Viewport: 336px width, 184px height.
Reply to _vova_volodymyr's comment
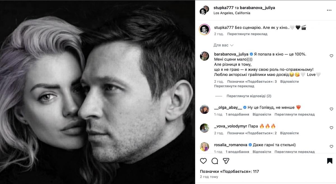point(289,133)
